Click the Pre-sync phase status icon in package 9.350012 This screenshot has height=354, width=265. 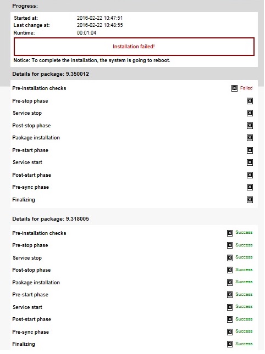coord(250,187)
